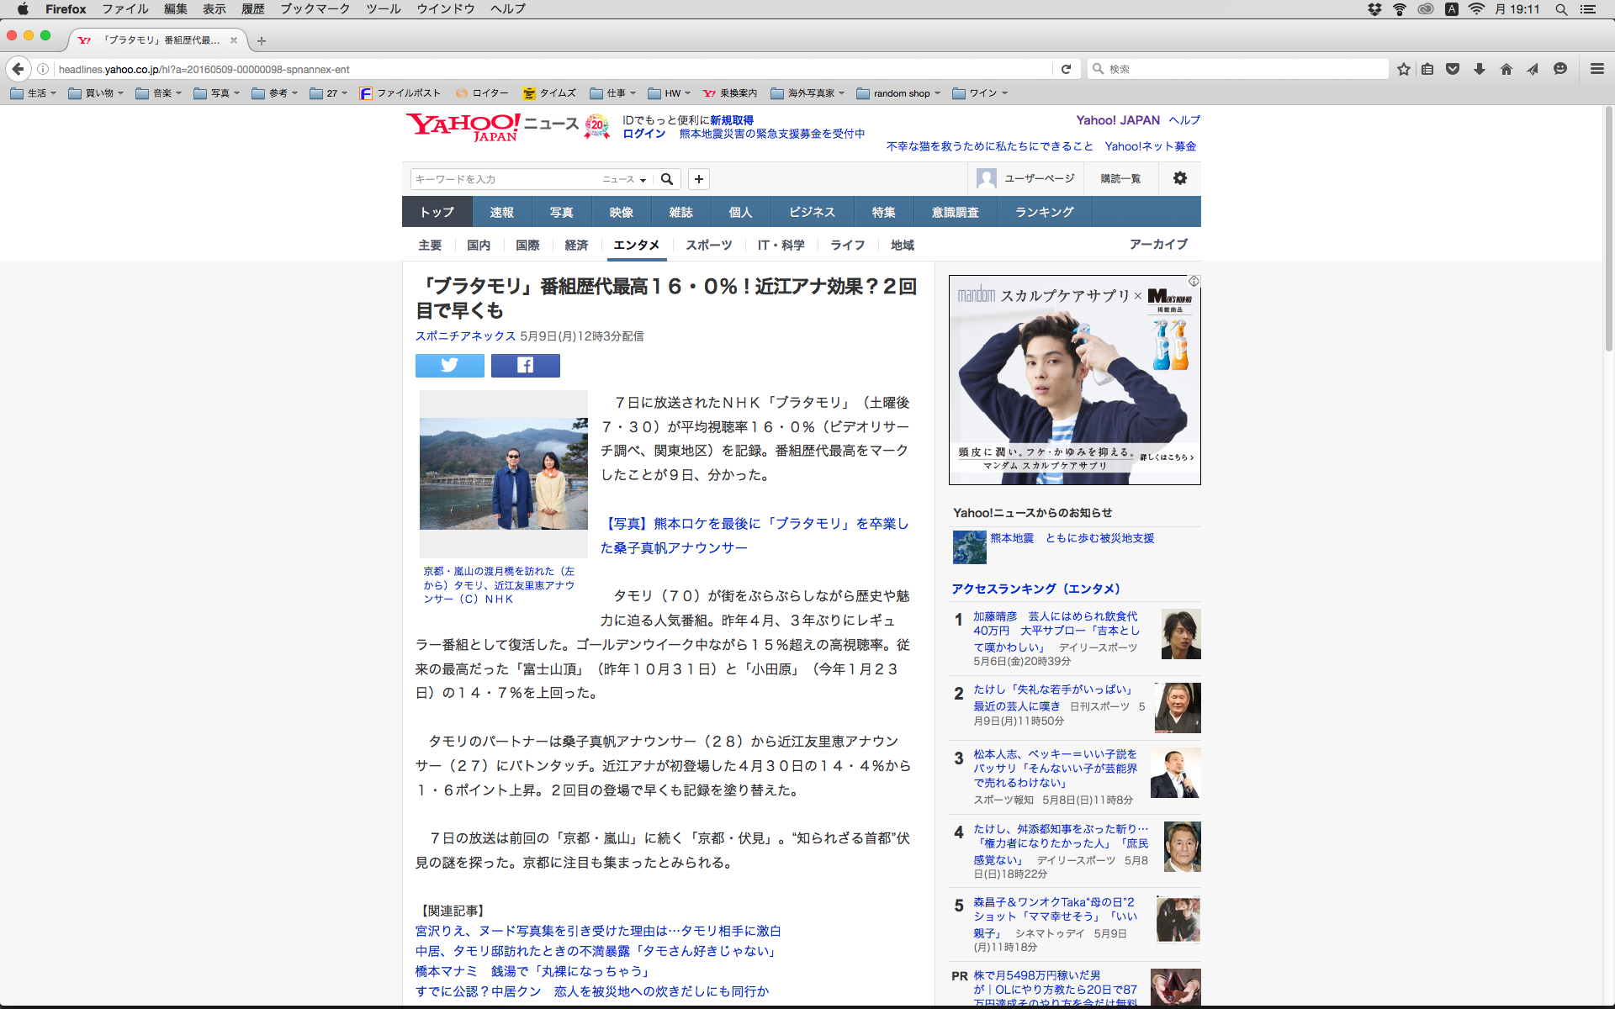Viewport: 1615px width, 1009px height.
Task: Click the ログイン link
Action: (x=643, y=134)
